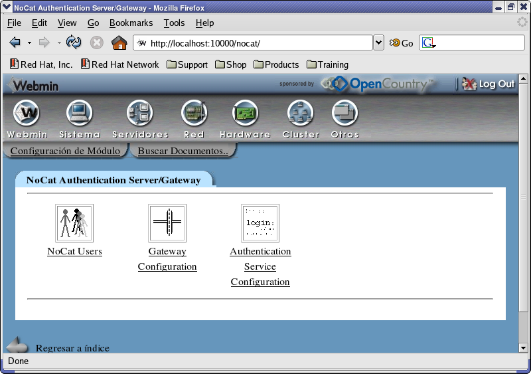Click into the address bar URL field

[x=253, y=43]
